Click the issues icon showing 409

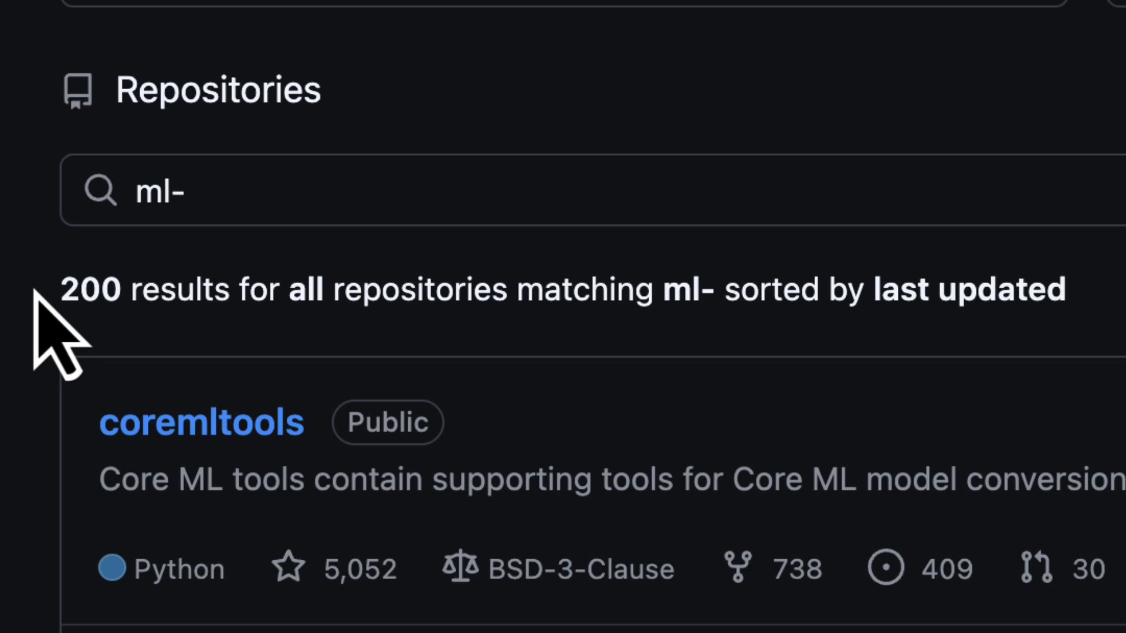(x=886, y=567)
